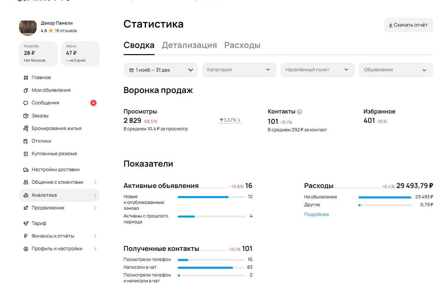Click the Общение с клиентами people icon

point(26,182)
